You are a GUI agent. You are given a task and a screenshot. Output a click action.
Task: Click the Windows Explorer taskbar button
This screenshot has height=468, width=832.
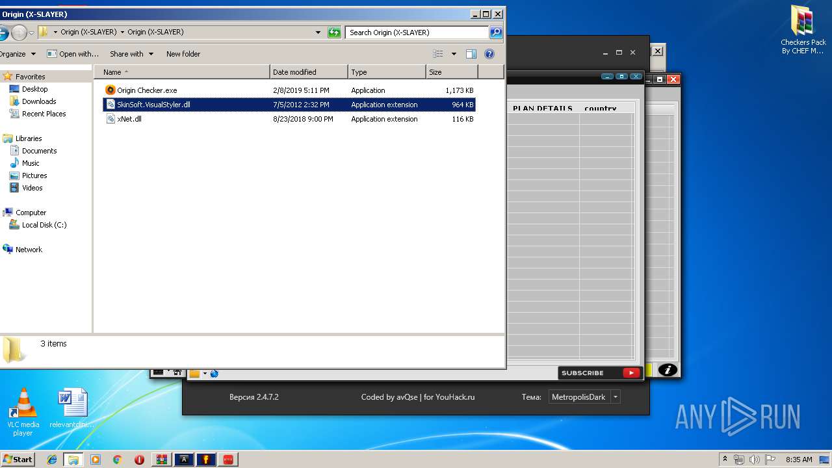click(73, 460)
